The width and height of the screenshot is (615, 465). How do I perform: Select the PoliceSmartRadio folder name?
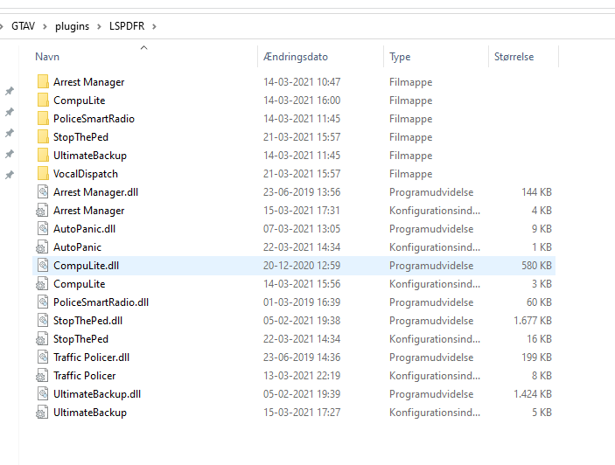94,119
